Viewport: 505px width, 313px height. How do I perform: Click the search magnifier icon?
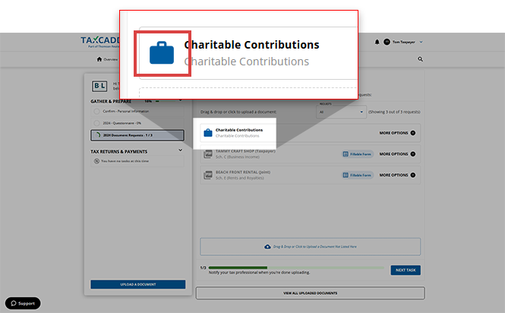(421, 58)
